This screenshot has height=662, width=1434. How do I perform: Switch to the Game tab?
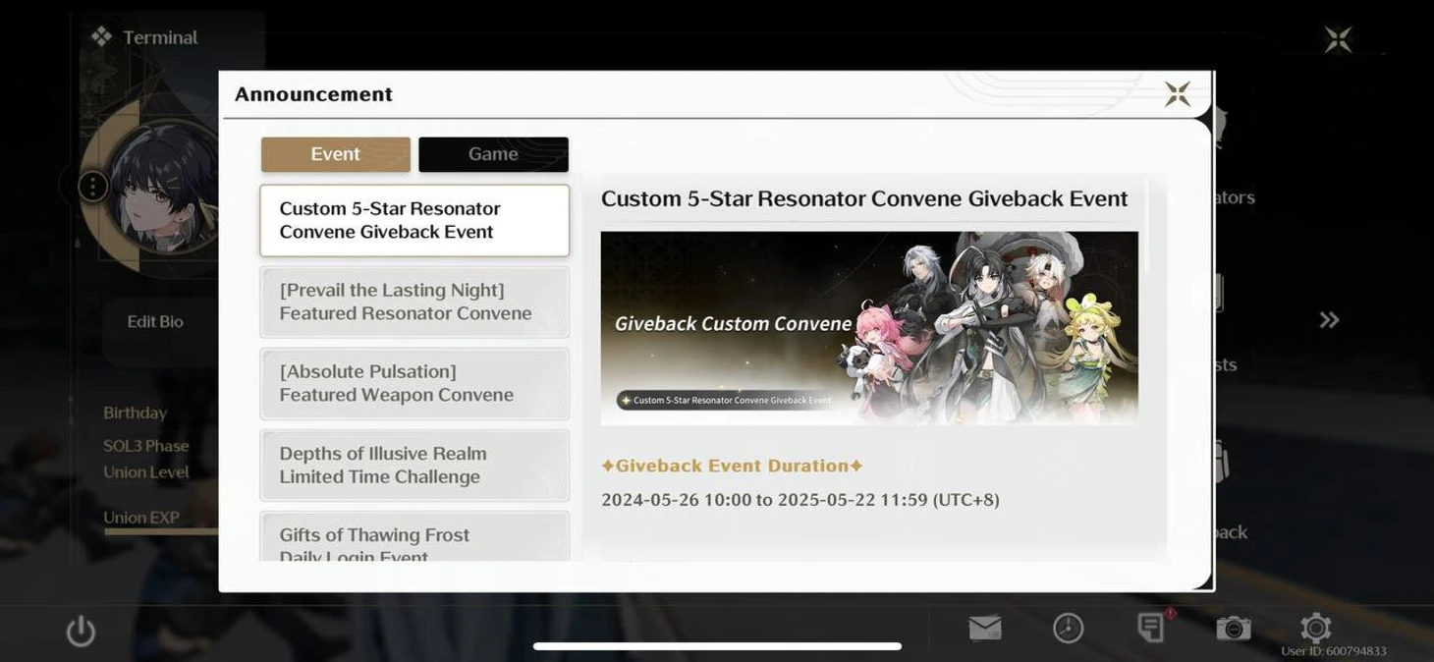tap(493, 154)
